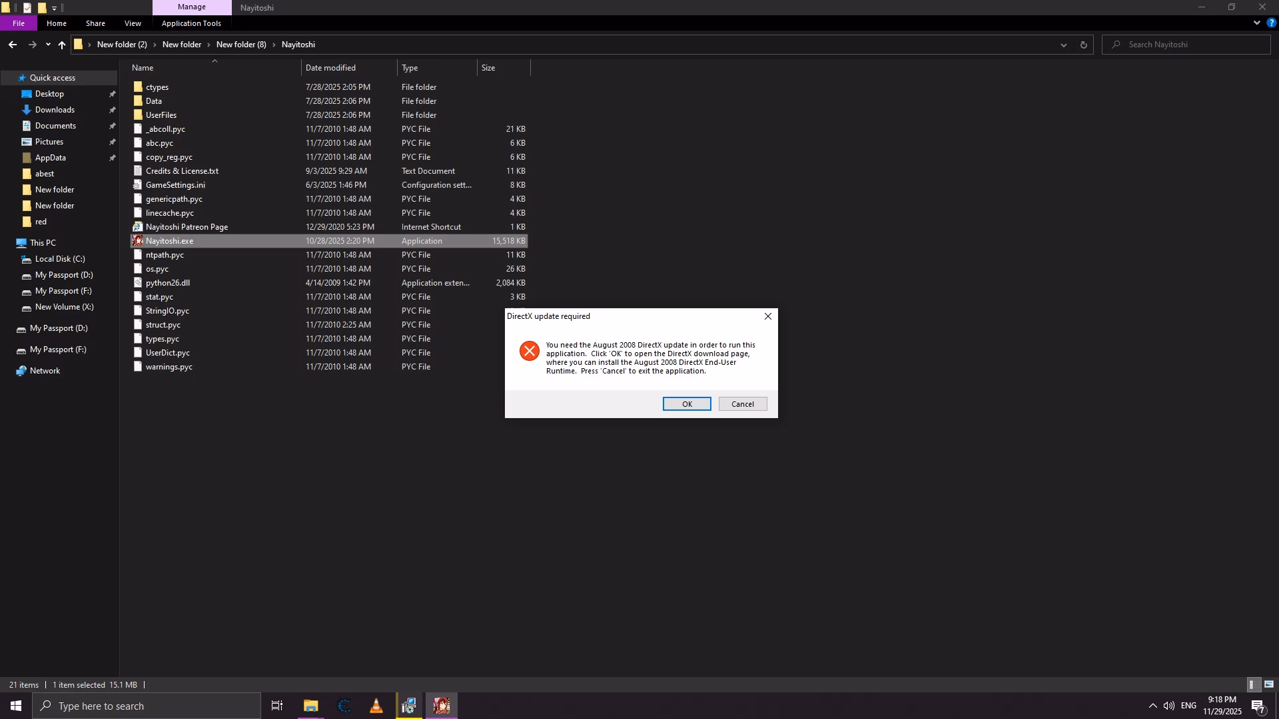The image size is (1279, 719).
Task: Open the Explorer Help question-mark icon
Action: 1271,23
